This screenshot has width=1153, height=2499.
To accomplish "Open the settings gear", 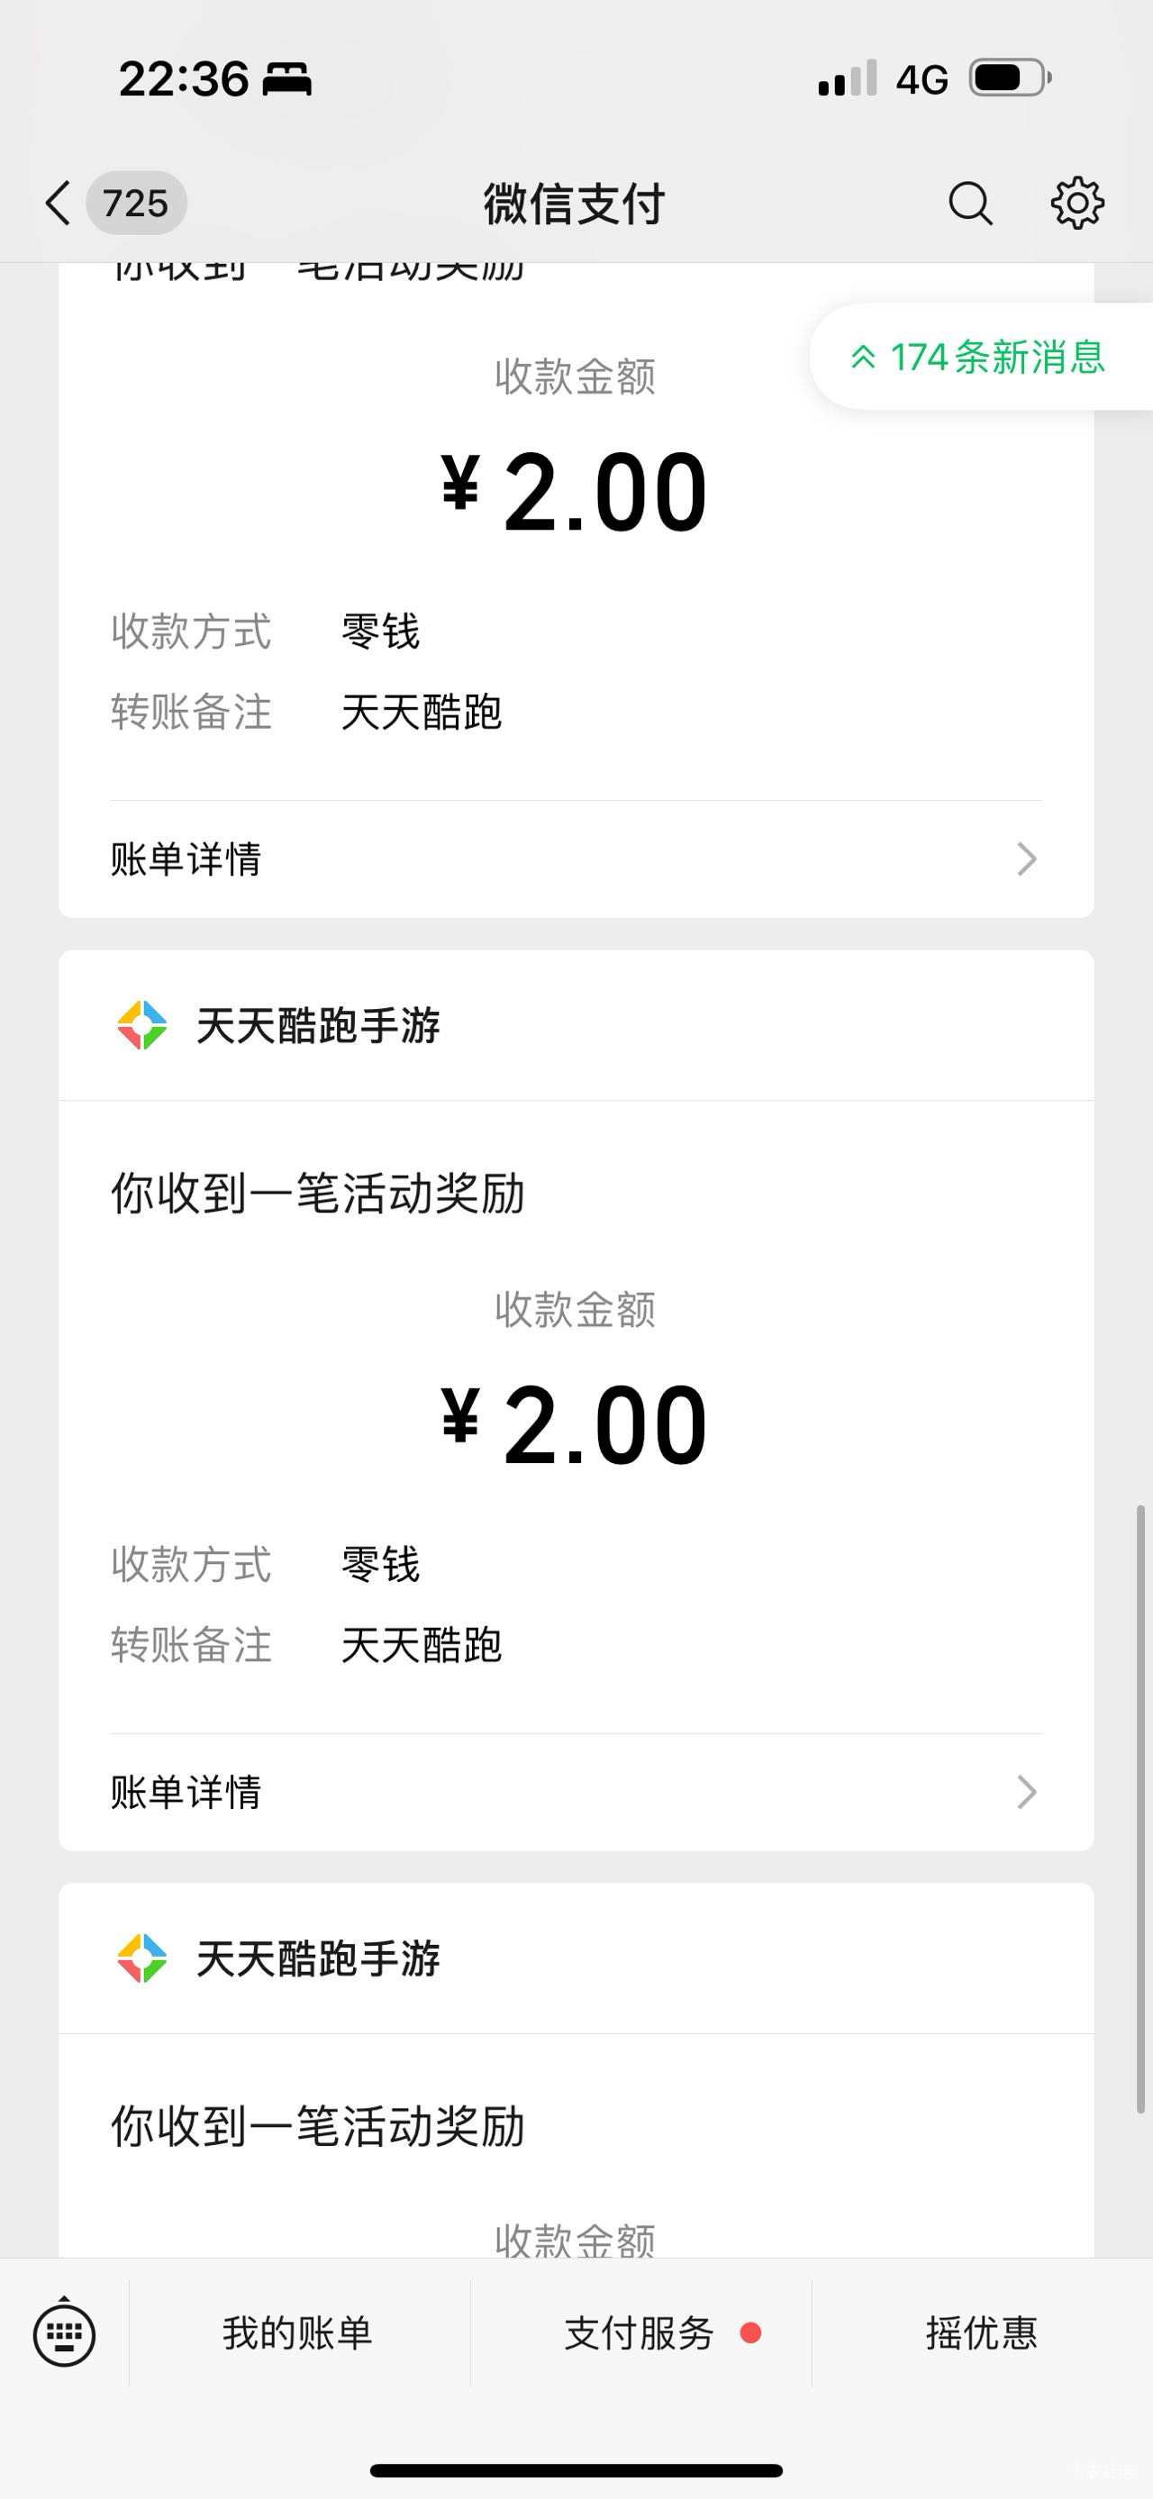I will [x=1077, y=204].
